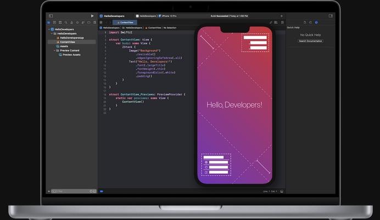Open the Adjust Editor Options menu
Viewport: 380px width, 220px height.
pos(276,23)
